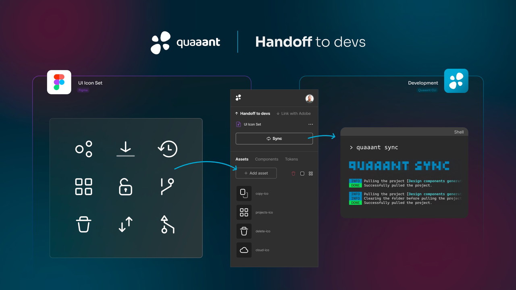Click the download arrow icon
This screenshot has height=290, width=516.
tap(125, 148)
